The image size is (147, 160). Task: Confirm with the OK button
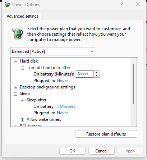click(72, 151)
